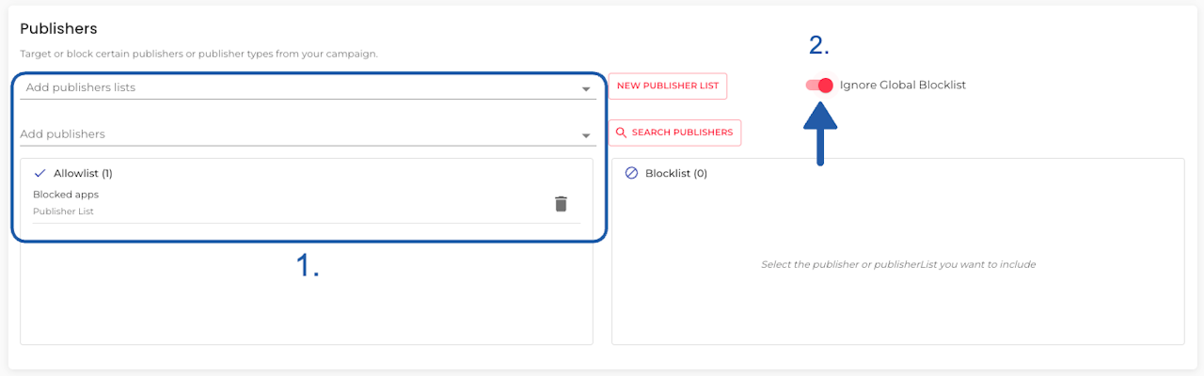This screenshot has width=1204, height=376.
Task: Click the Ignore Global Blocklist label
Action: pos(902,85)
